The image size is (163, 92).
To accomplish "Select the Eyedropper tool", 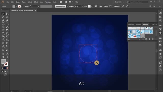I will click(x=3, y=46).
